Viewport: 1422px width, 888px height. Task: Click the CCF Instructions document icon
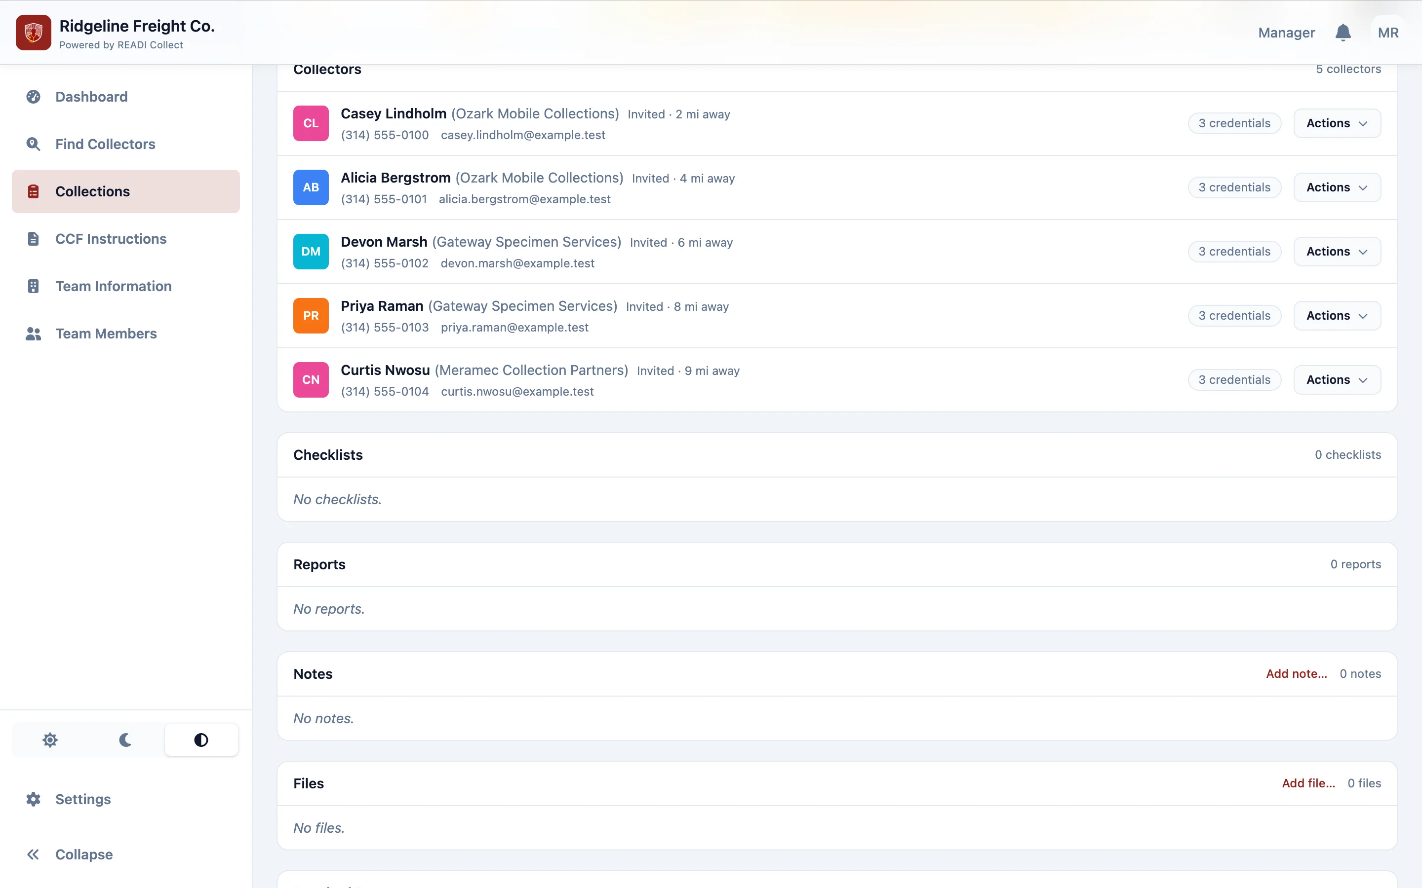[x=34, y=239]
